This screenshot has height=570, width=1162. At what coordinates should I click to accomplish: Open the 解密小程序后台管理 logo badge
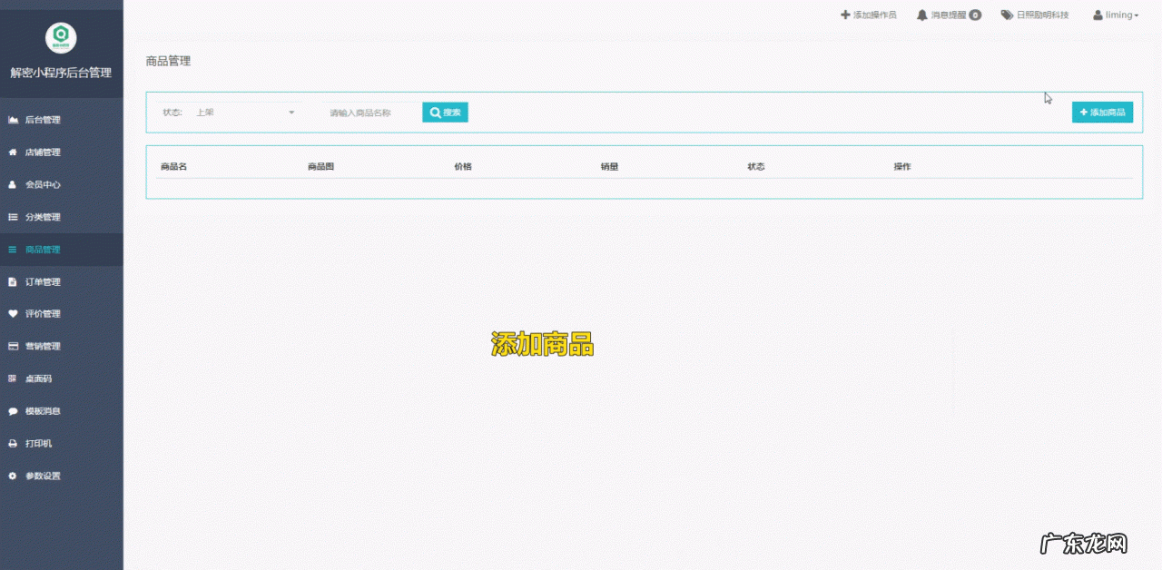pyautogui.click(x=62, y=38)
